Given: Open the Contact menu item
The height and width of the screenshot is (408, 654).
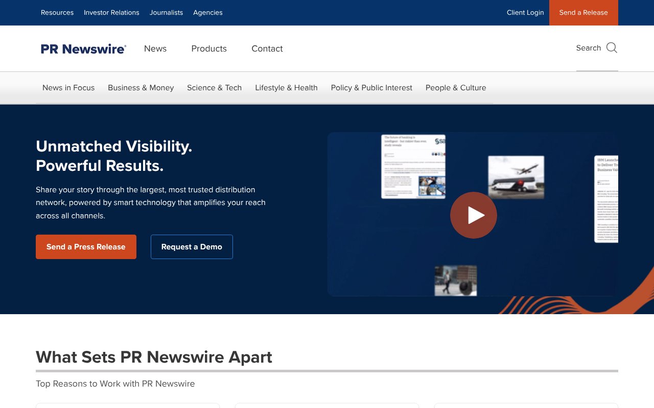Looking at the screenshot, I should click(267, 48).
